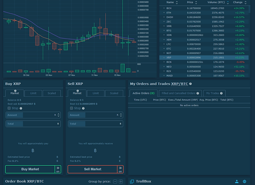Select MAID row in market list
Image resolution: width=255 pixels, height=185 pixels.
pos(204,76)
